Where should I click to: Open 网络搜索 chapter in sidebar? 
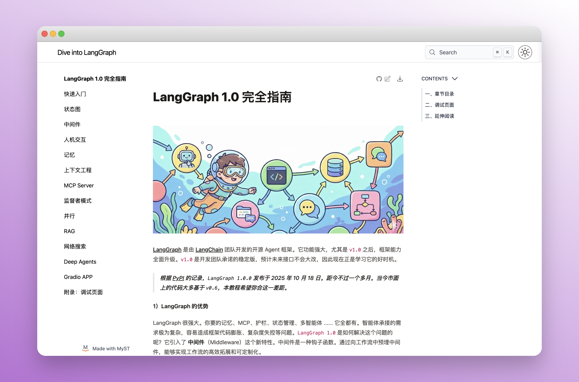(75, 246)
